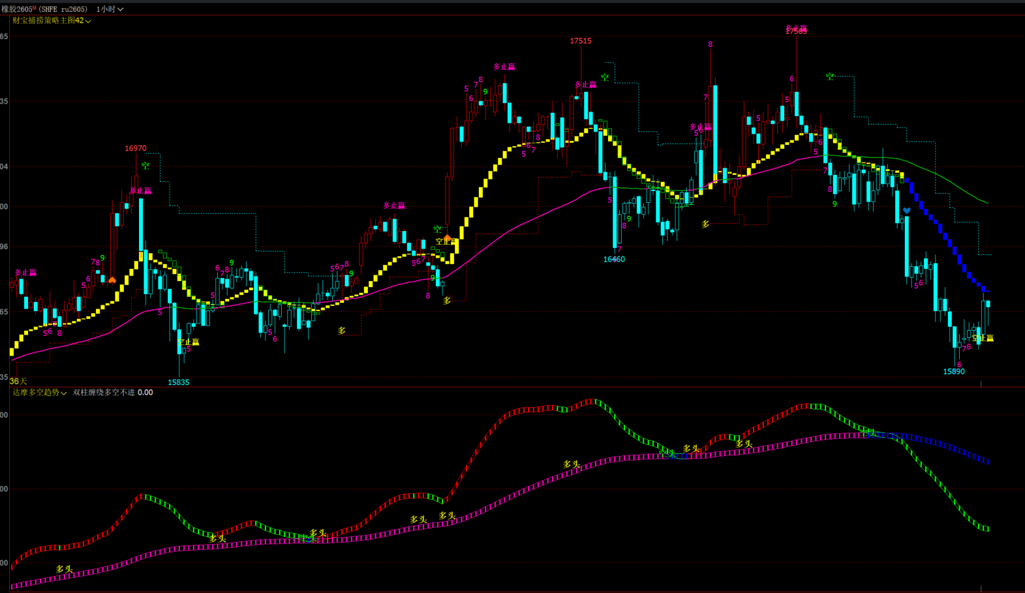The image size is (1025, 593).
Task: Click the 16460 low price label
Action: click(613, 259)
